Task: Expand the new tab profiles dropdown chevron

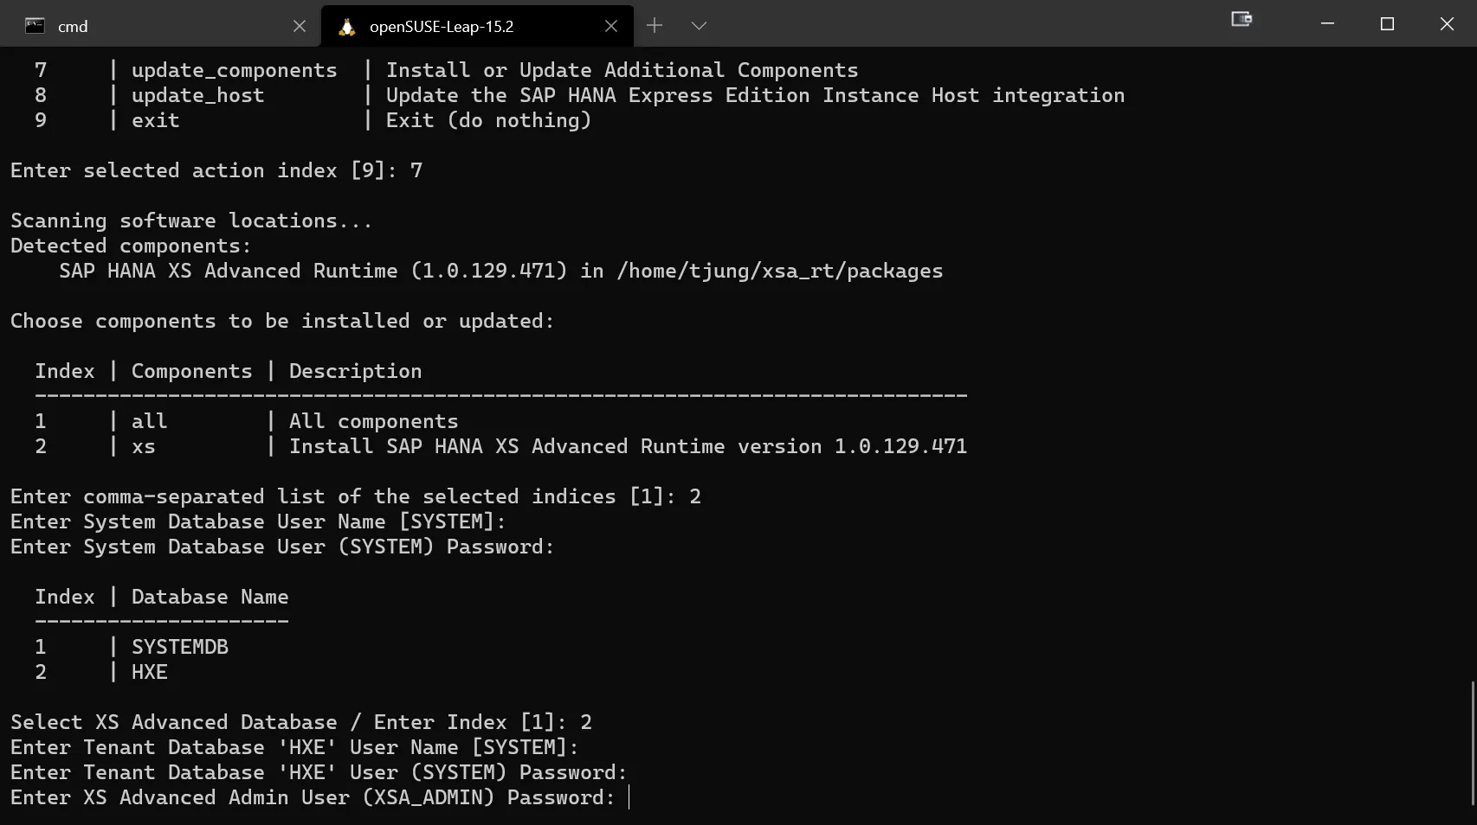Action: pyautogui.click(x=699, y=26)
